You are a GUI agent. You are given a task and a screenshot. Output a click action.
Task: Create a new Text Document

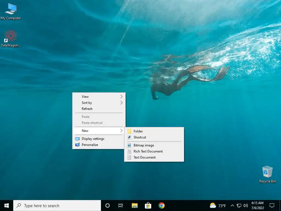[x=154, y=157]
